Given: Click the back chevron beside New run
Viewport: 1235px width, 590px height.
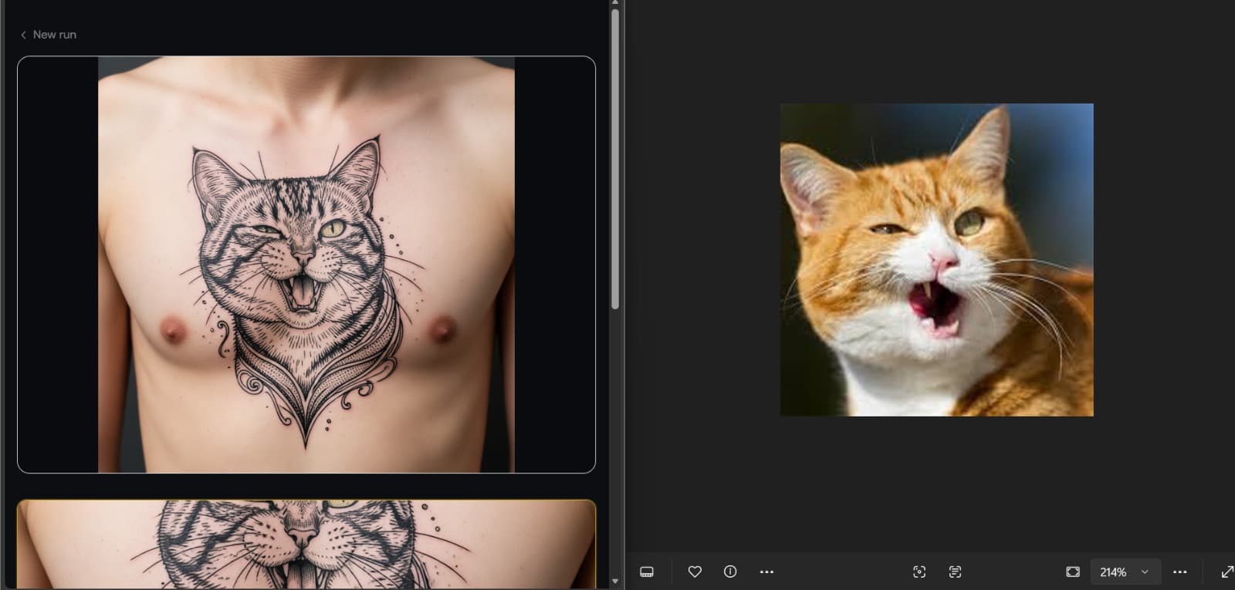Looking at the screenshot, I should (23, 35).
